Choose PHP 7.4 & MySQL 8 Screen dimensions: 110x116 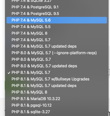57,33
